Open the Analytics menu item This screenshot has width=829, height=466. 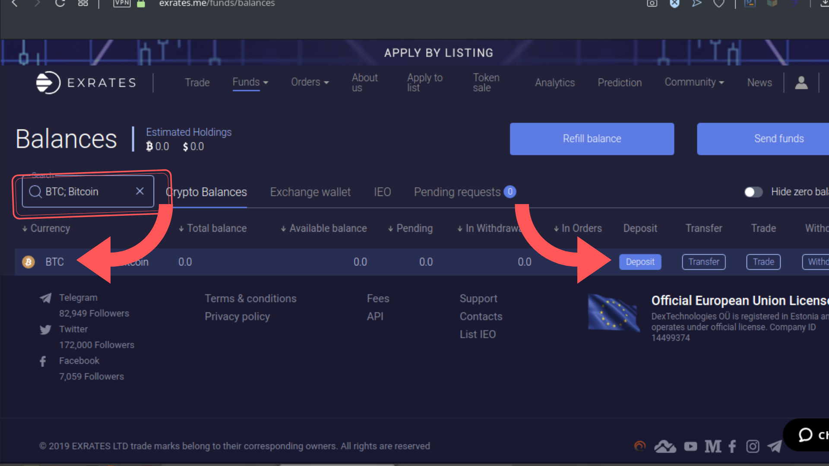(x=555, y=82)
